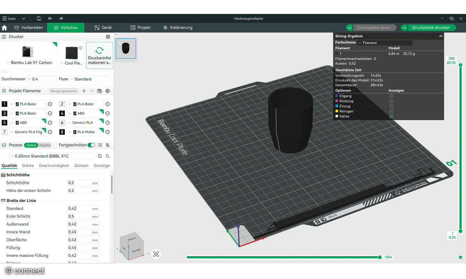Open Projekt Filamente settings gear
Screen dimensions: 466x279
click(x=108, y=91)
